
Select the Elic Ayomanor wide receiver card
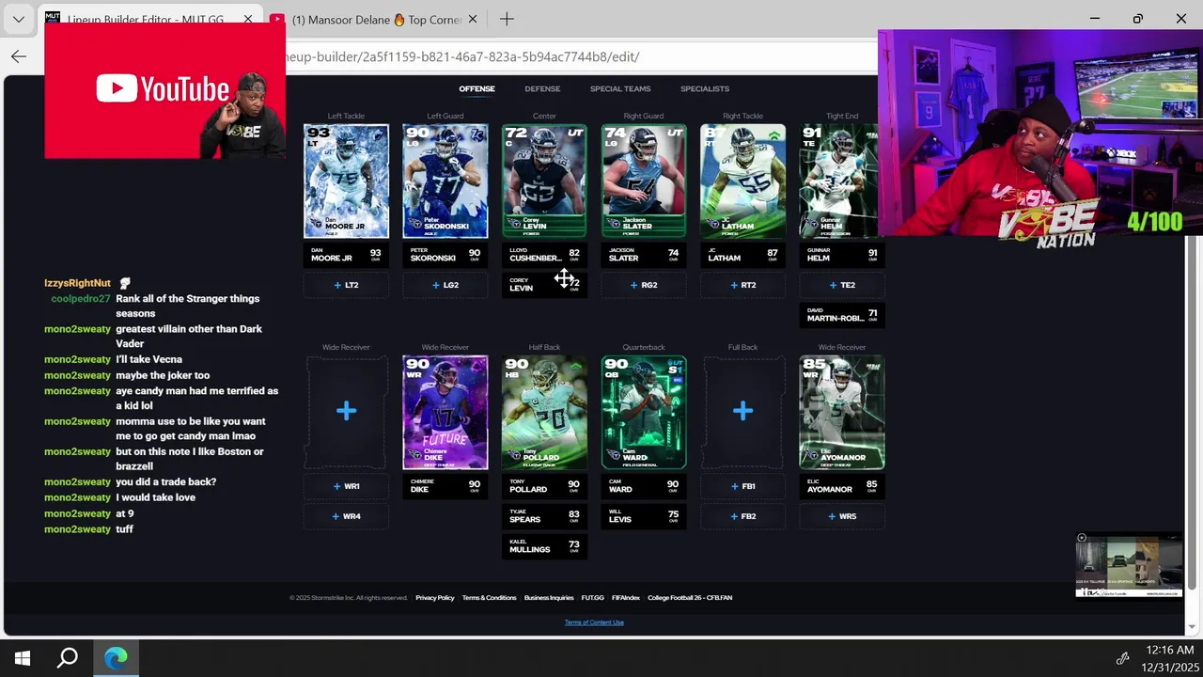click(x=842, y=413)
